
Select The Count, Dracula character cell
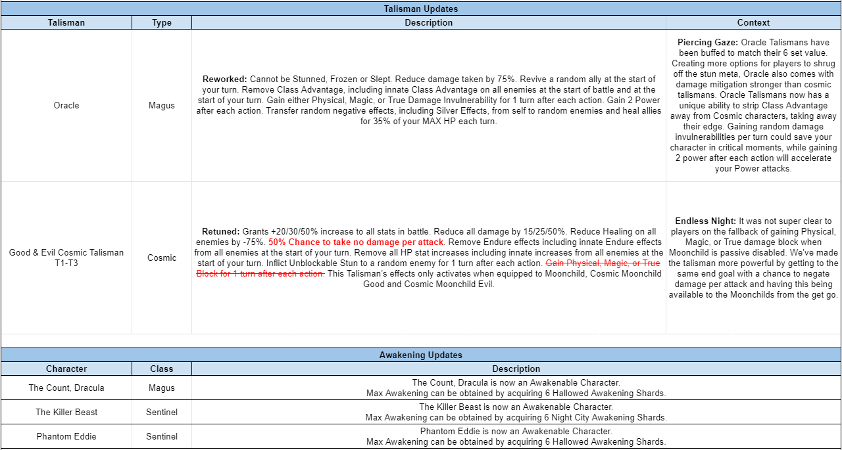pyautogui.click(x=66, y=388)
